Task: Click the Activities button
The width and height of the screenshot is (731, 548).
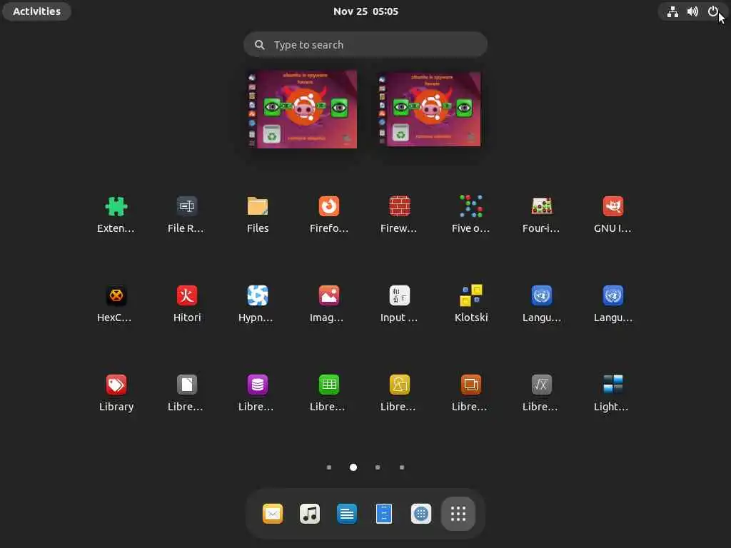Action: [37, 11]
